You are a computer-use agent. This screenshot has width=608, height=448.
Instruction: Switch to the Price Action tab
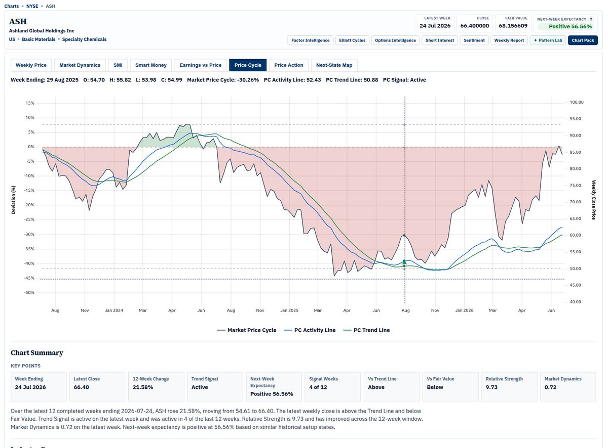[289, 65]
